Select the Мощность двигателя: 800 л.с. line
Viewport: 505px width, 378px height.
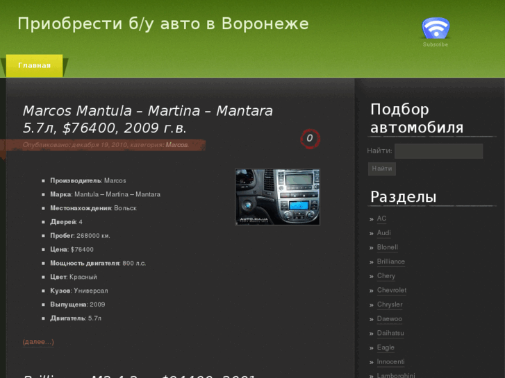tap(98, 263)
